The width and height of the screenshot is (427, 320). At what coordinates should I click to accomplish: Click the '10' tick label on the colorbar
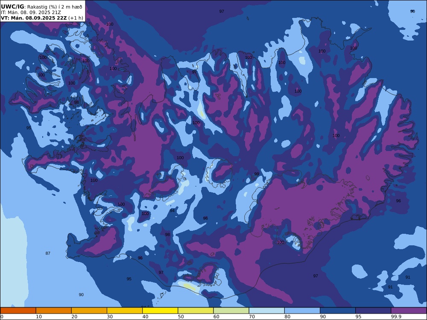click(x=39, y=317)
